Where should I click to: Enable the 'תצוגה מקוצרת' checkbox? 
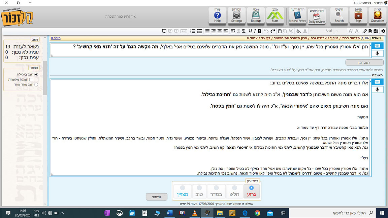coord(31,80)
